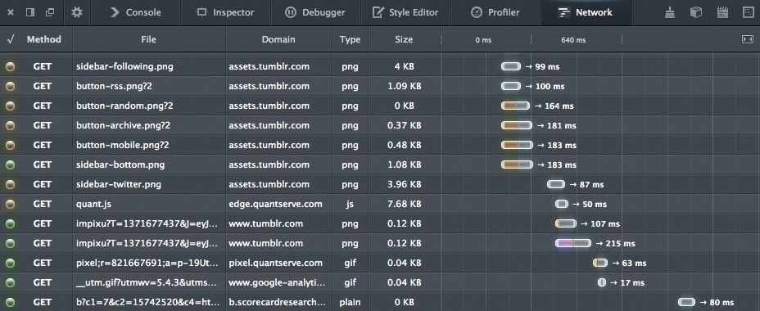The width and height of the screenshot is (760, 311).
Task: Select the button-random.png?2 request row
Action: click(x=380, y=106)
